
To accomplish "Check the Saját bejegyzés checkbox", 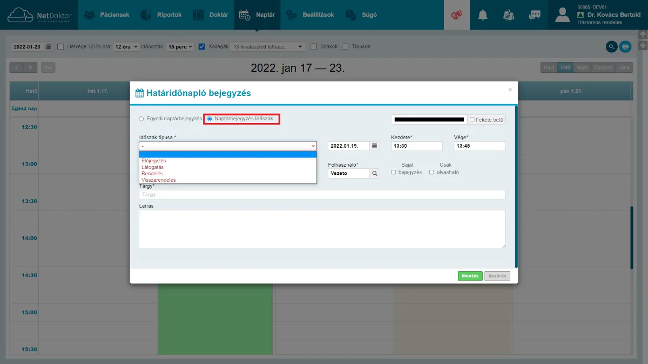I will click(394, 173).
